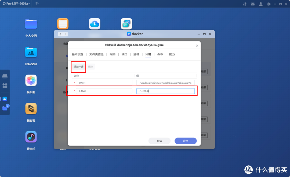
Task: Click the 添加一行 button
Action: click(78, 67)
